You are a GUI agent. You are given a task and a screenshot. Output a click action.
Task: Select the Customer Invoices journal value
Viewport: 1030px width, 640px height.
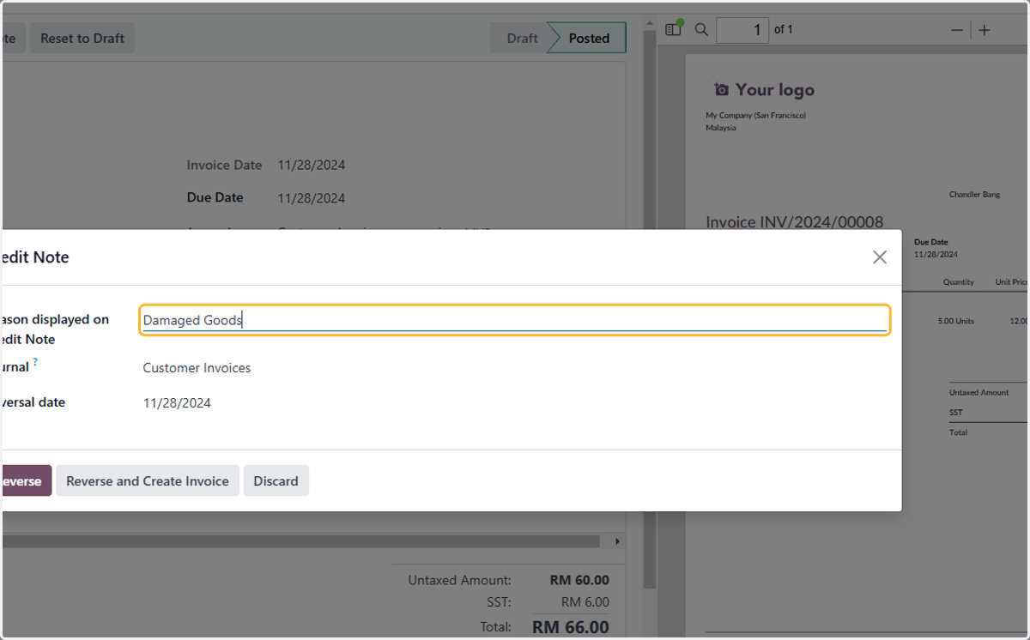[x=197, y=368]
